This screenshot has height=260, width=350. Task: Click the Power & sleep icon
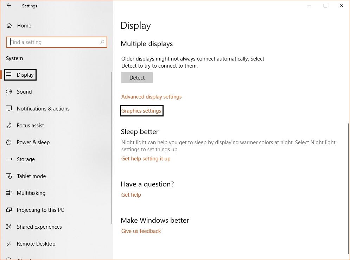pos(9,142)
